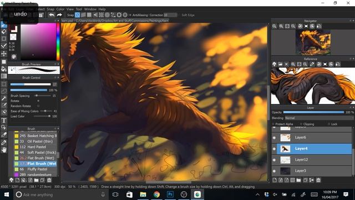This screenshot has height=200, width=355.
Task: Hide Layer3 visibility dot
Action: [x=274, y=171]
